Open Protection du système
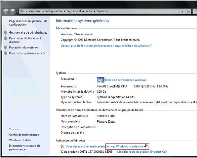197x158 pixels. click(23, 47)
